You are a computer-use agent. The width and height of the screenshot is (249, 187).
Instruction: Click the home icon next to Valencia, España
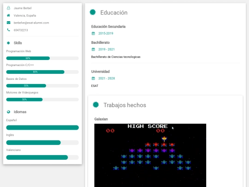click(9, 15)
